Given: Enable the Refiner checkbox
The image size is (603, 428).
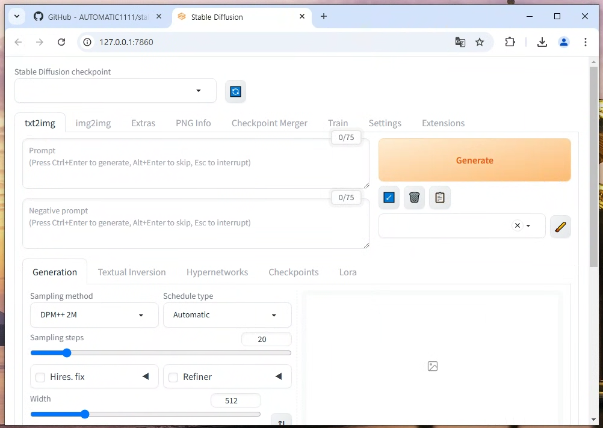Looking at the screenshot, I should tap(173, 378).
